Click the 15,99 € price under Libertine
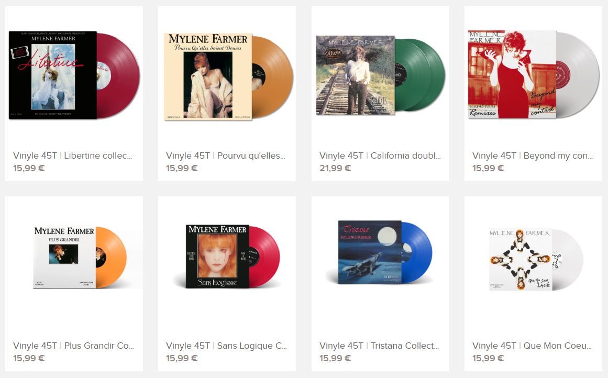 [x=29, y=168]
